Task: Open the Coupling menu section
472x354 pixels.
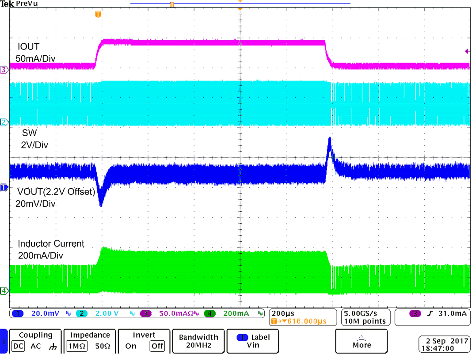Action: (x=35, y=335)
